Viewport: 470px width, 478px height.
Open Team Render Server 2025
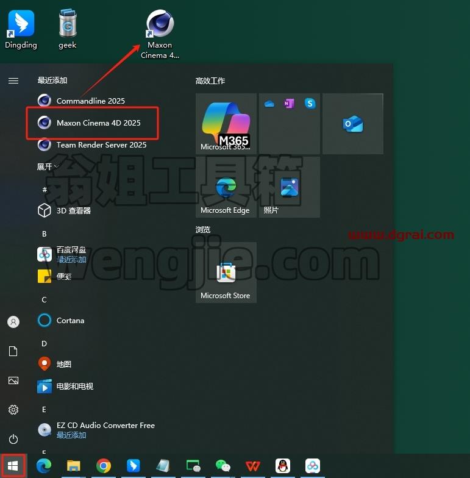[x=93, y=145]
